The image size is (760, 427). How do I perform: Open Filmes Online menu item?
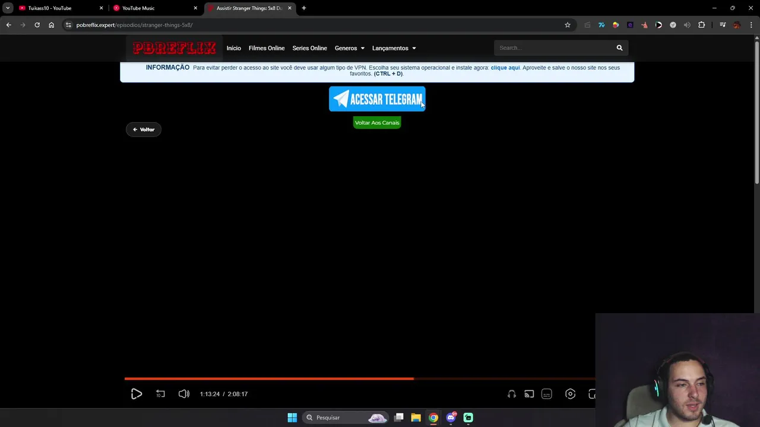point(267,48)
